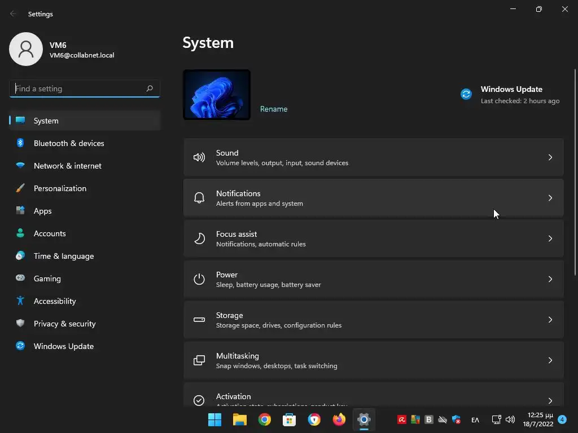578x433 pixels.
Task: Click the Windows Update sync icon at top right
Action: point(466,94)
